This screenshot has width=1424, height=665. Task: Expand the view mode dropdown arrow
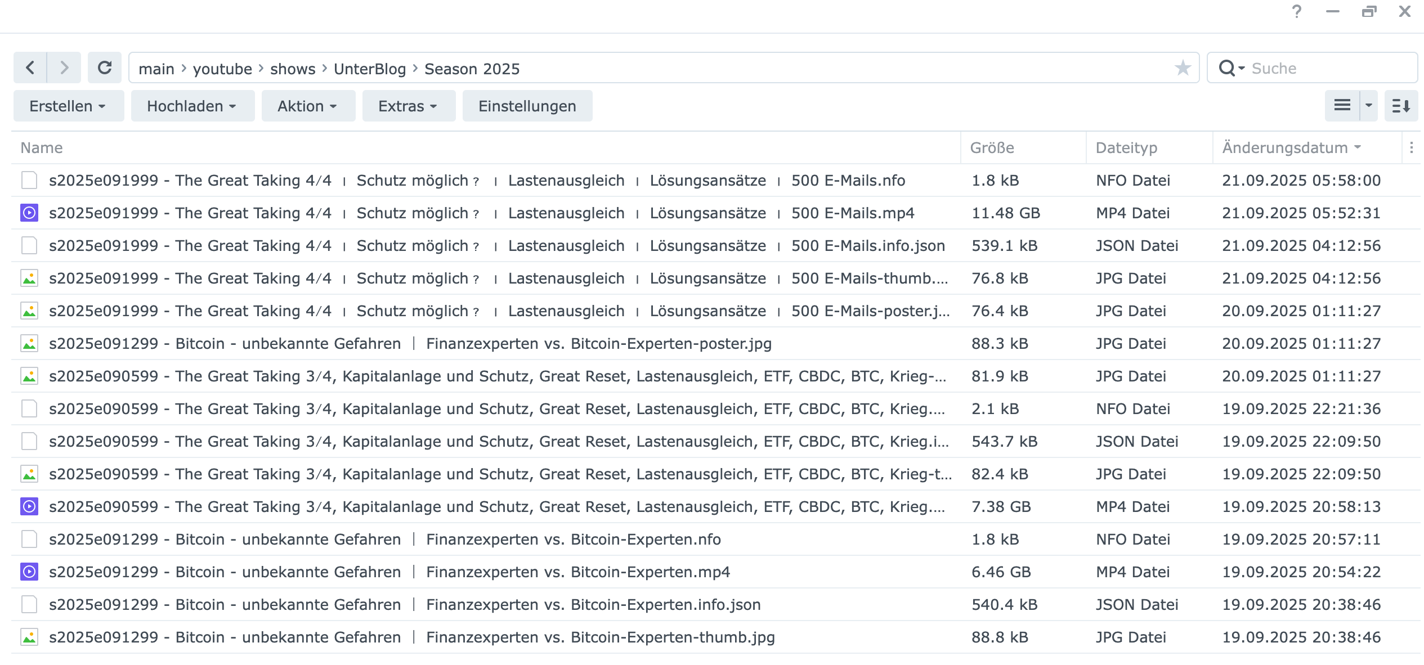tap(1369, 106)
